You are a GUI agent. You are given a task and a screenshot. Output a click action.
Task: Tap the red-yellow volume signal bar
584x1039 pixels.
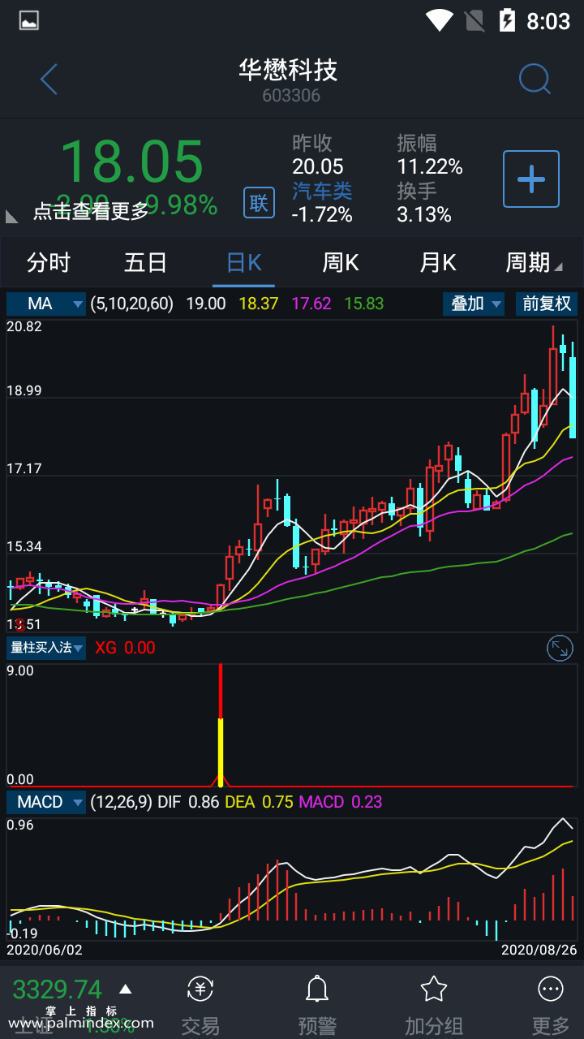pos(220,724)
